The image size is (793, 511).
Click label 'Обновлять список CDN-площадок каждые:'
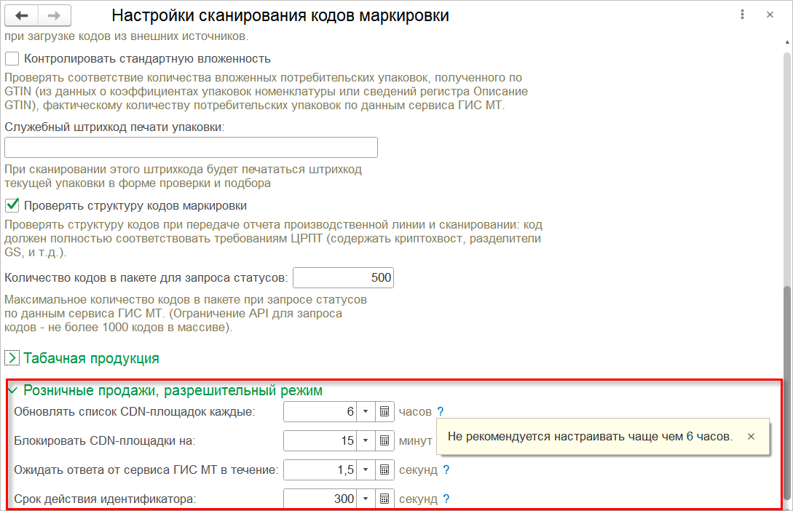coord(135,412)
